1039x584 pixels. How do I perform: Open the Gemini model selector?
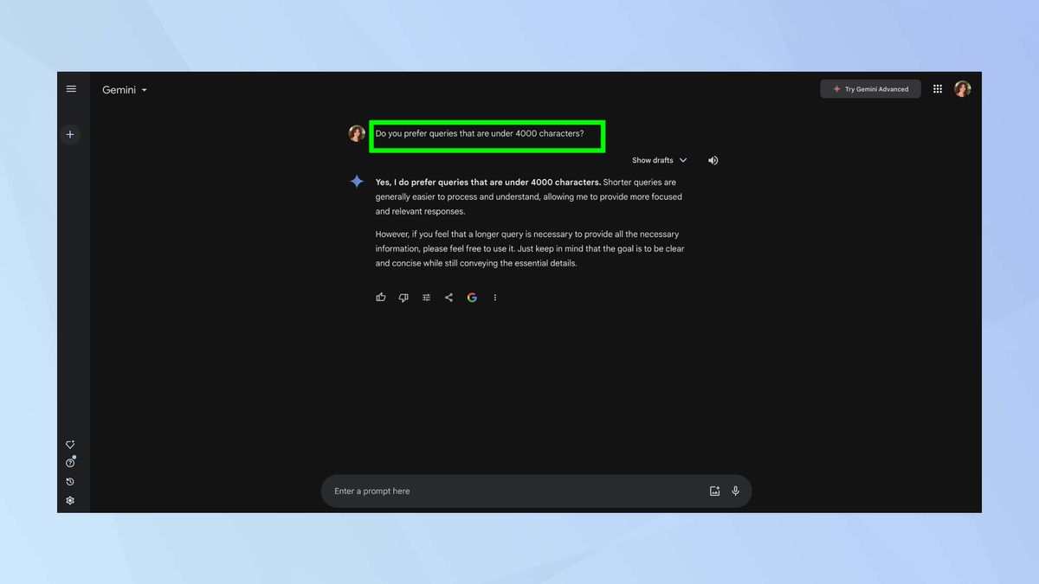124,89
